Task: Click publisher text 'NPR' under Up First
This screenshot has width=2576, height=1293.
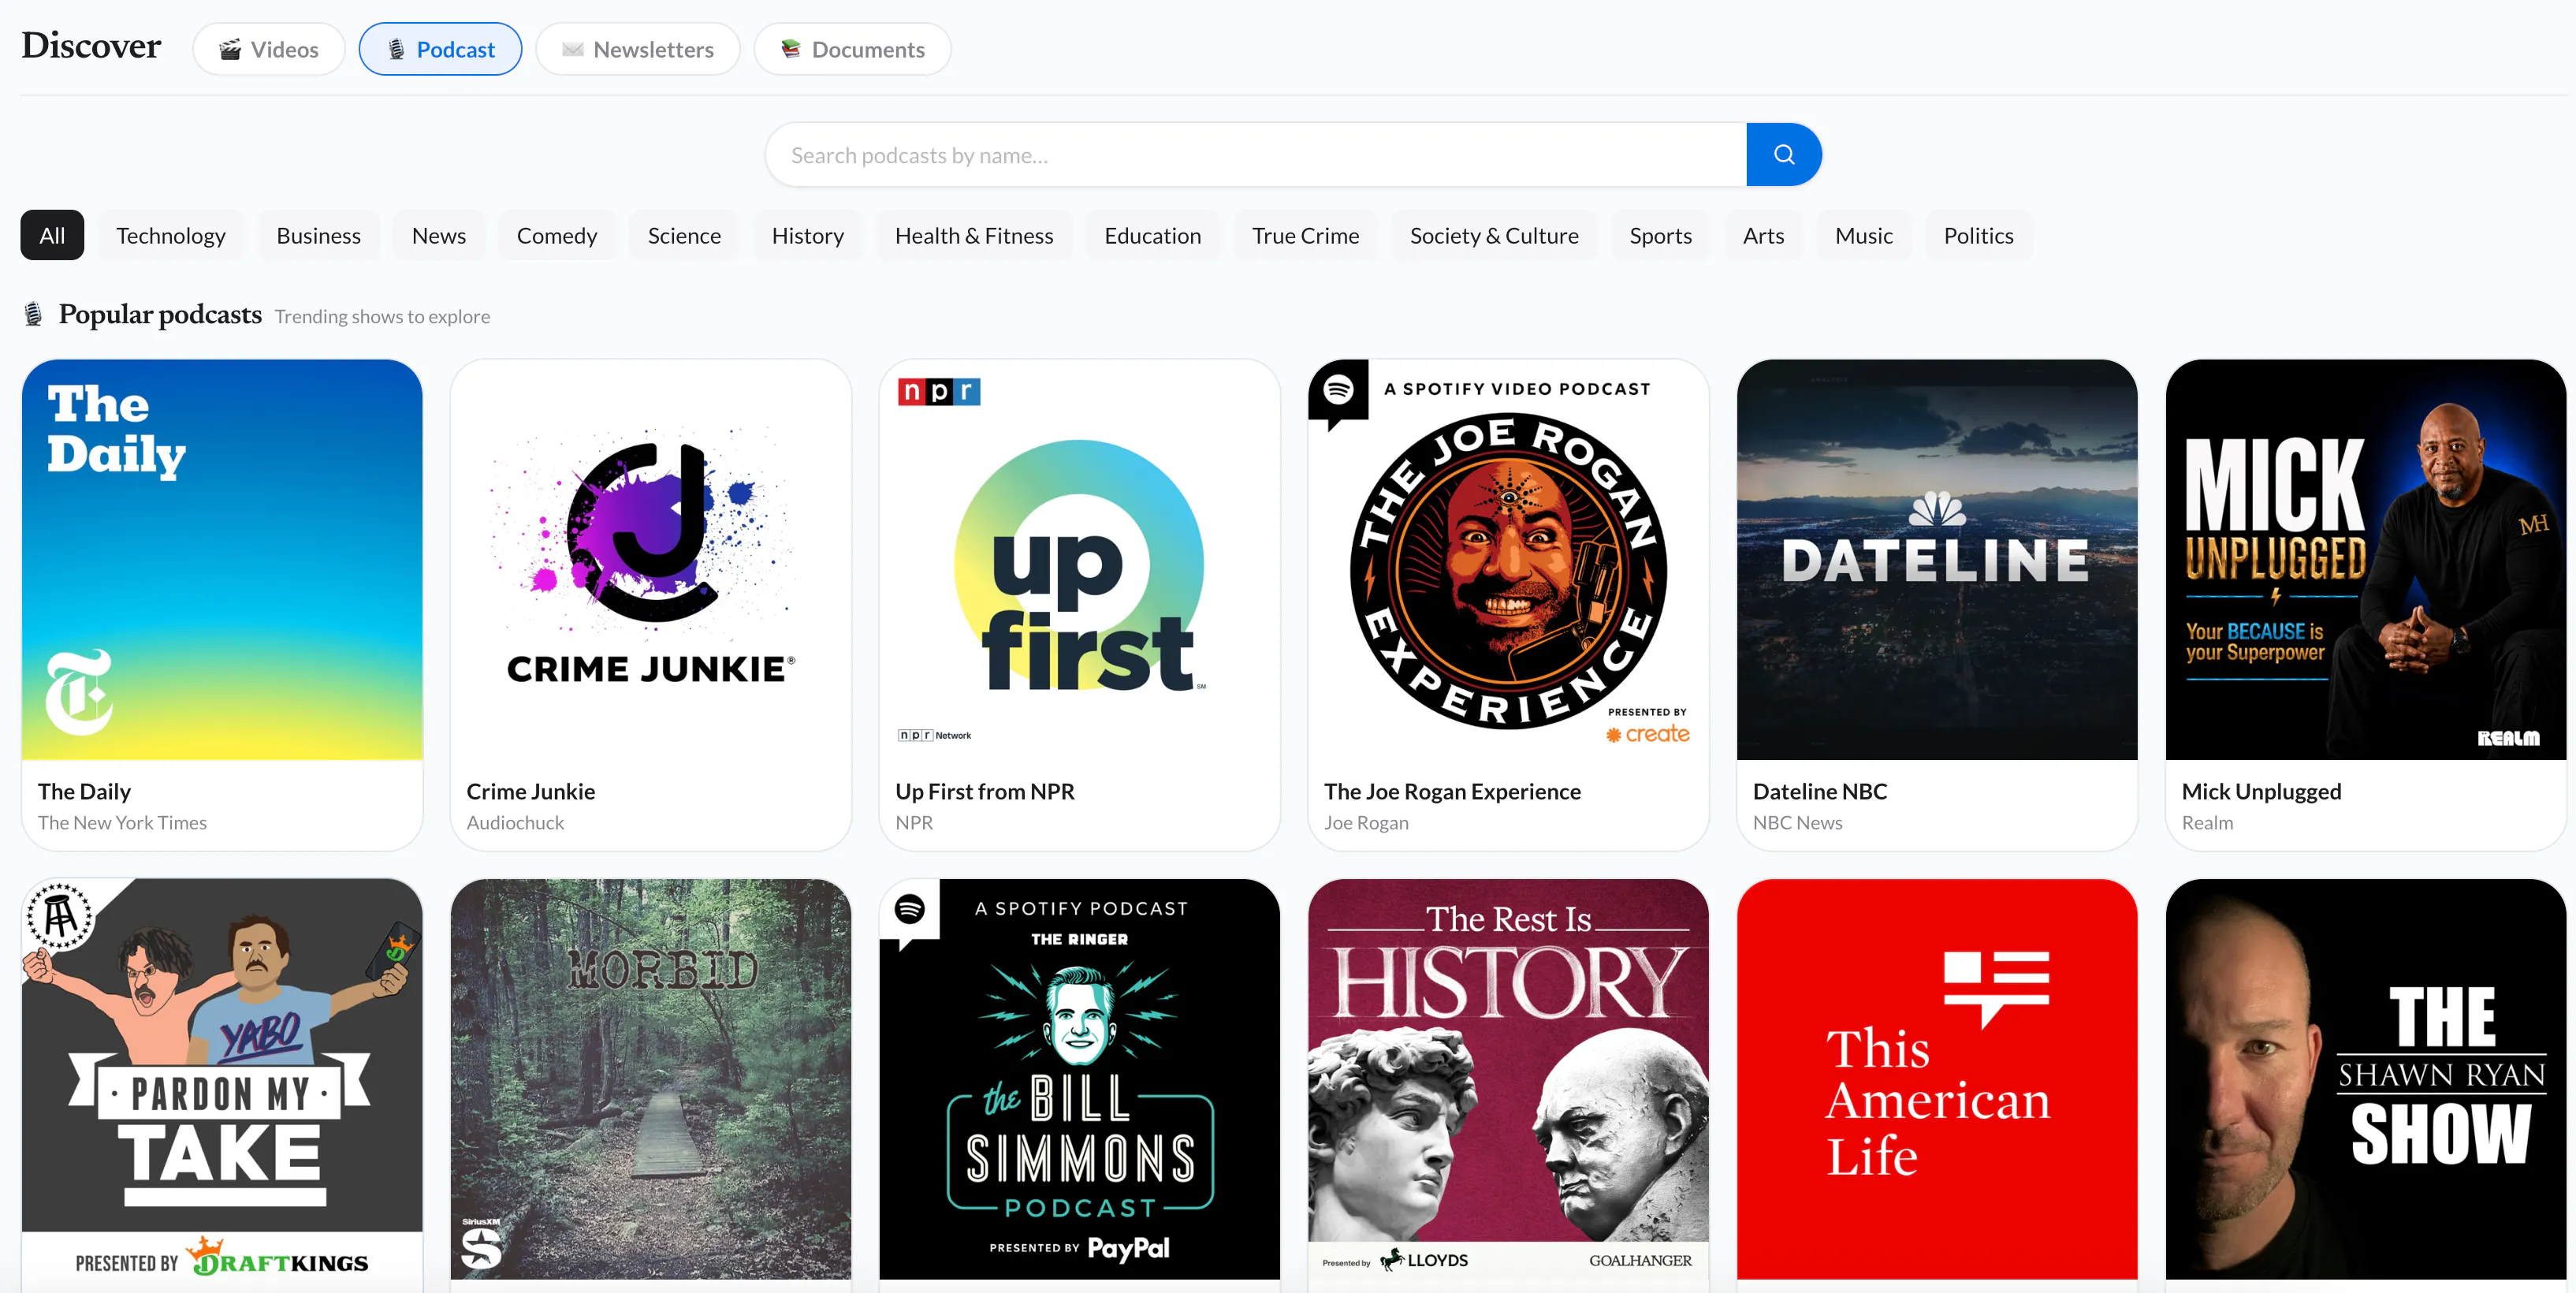Action: (914, 822)
